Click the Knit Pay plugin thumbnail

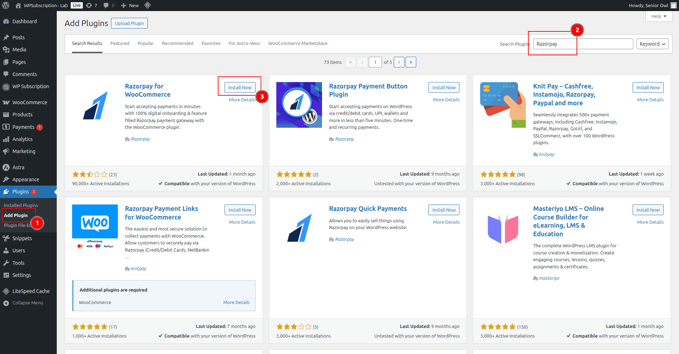click(x=503, y=105)
